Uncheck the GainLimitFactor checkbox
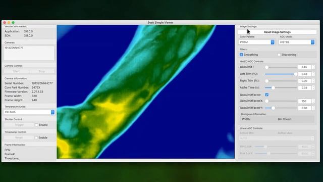 pos(267,95)
